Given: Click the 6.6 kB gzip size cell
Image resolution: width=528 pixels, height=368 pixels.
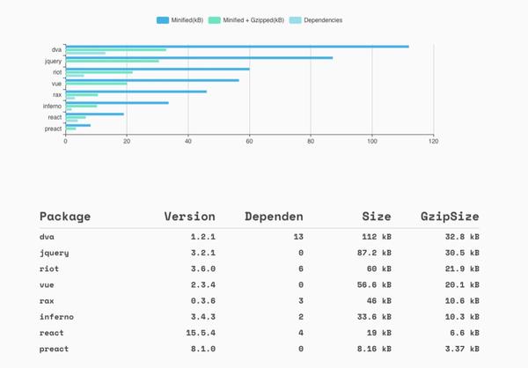Looking at the screenshot, I should (x=465, y=333).
